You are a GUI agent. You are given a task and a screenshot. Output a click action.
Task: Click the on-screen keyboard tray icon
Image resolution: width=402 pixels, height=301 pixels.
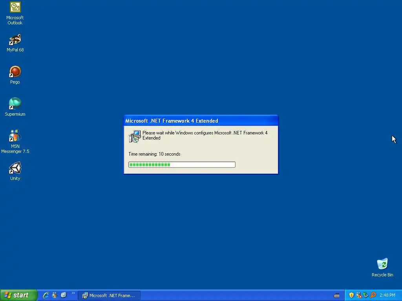[x=337, y=296]
